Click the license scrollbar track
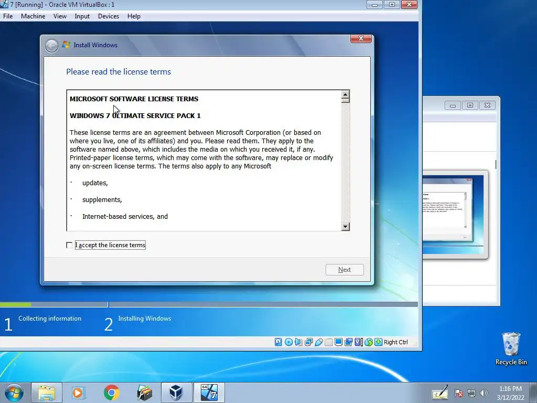This screenshot has width=537, height=403. point(346,163)
